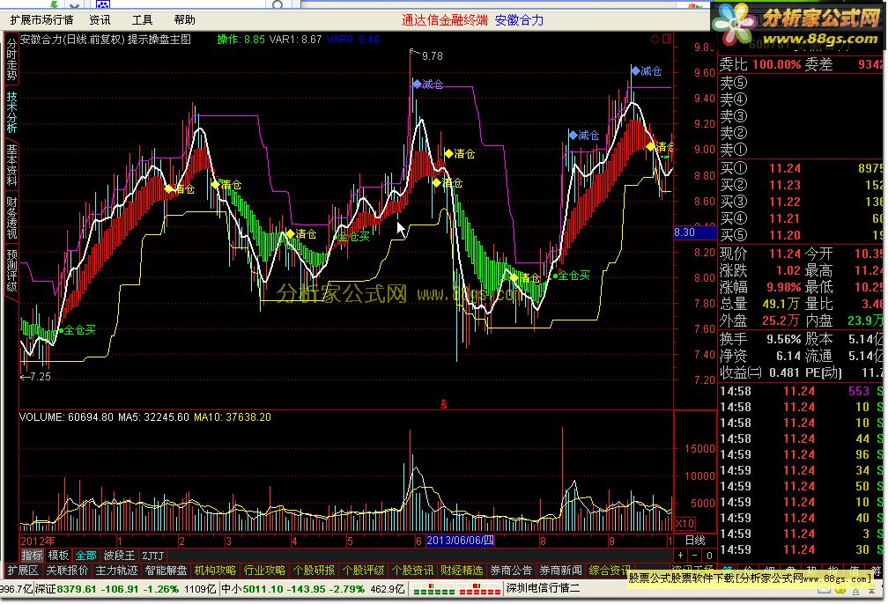Open the 财经精选 tab

(462, 570)
